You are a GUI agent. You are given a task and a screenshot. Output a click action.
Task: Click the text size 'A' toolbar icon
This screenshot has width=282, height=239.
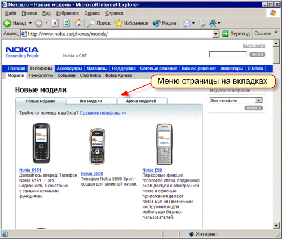pyautogui.click(x=213, y=23)
